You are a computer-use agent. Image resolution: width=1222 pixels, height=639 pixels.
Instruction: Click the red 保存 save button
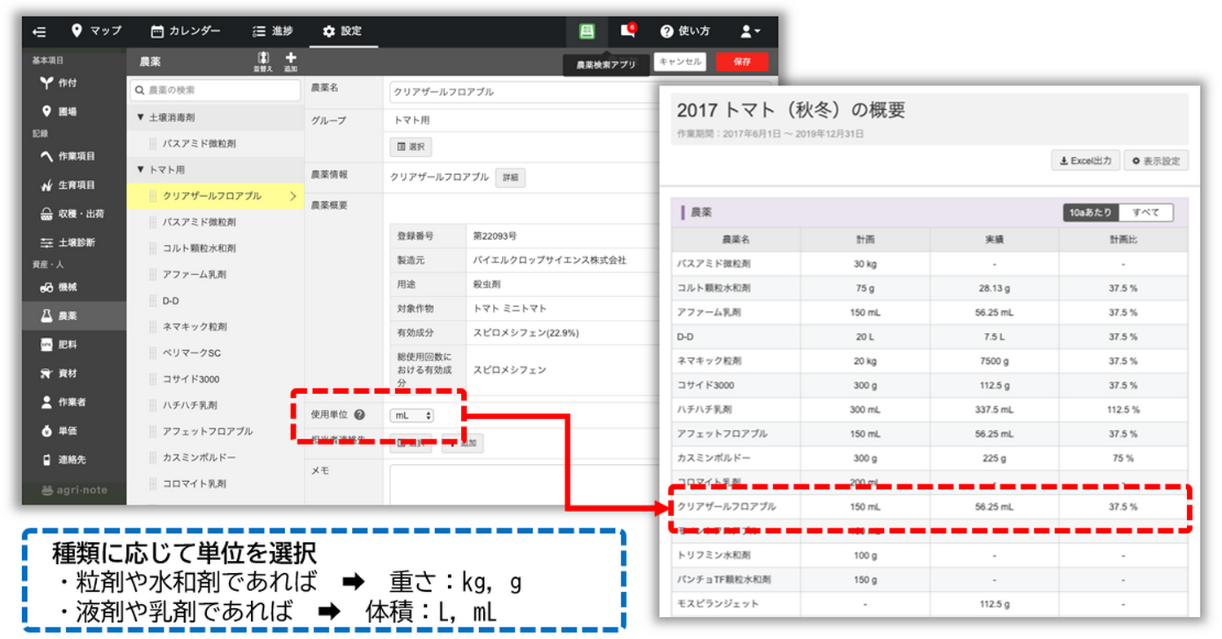click(742, 61)
